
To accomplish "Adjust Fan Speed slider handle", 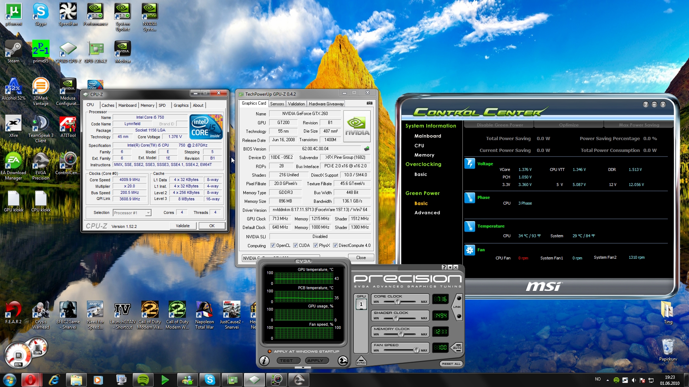I will (x=416, y=350).
